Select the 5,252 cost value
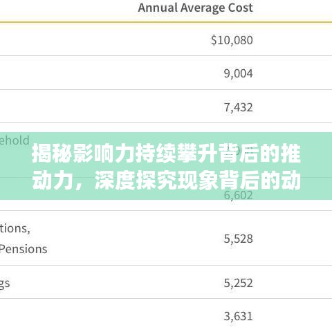332x332 pixels. pos(239,283)
